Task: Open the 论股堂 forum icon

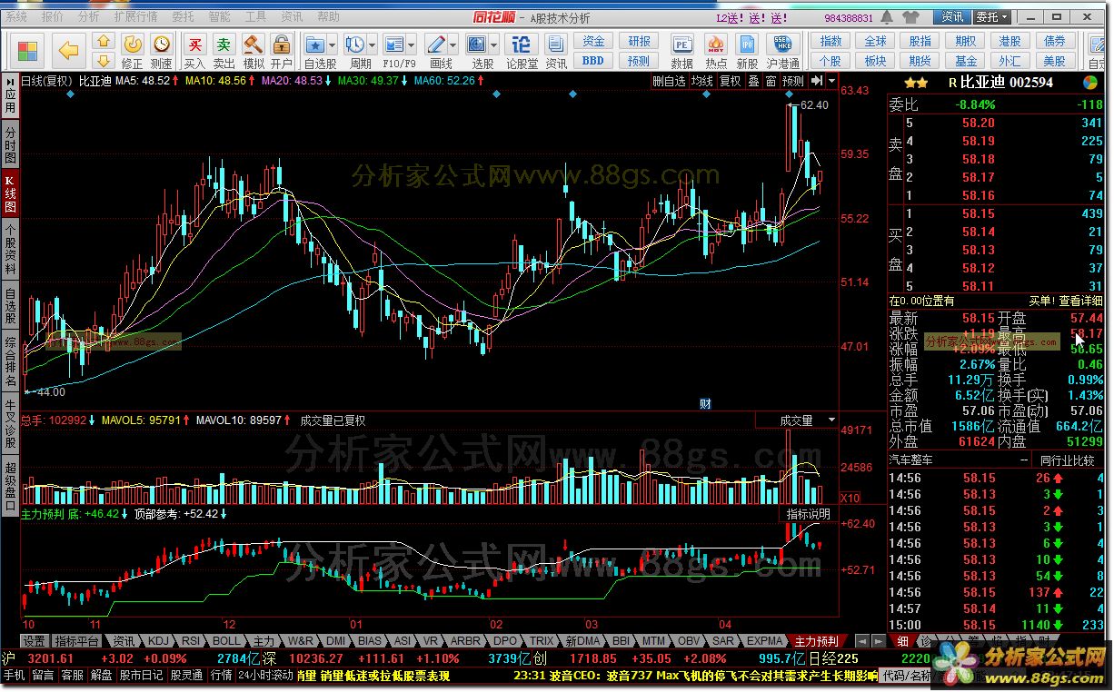Action: click(x=522, y=44)
